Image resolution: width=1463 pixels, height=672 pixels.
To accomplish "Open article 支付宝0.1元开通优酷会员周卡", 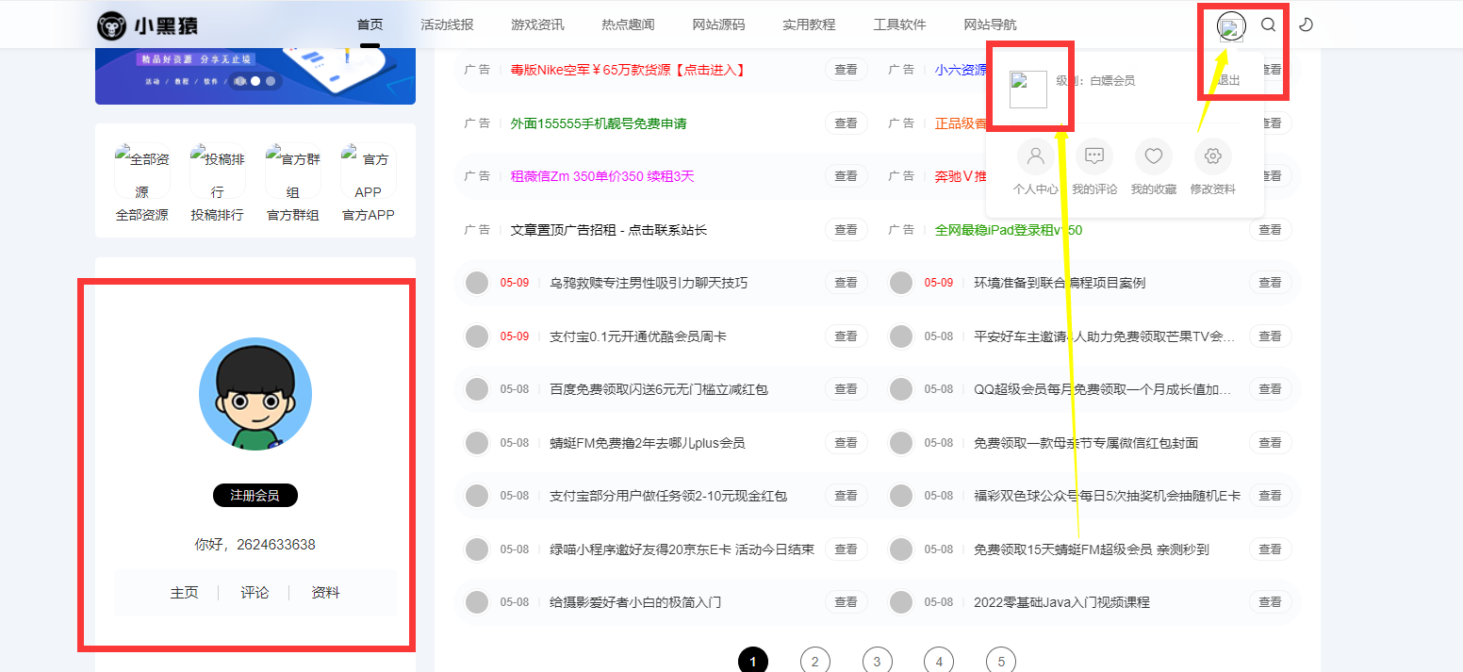I will click(x=638, y=336).
